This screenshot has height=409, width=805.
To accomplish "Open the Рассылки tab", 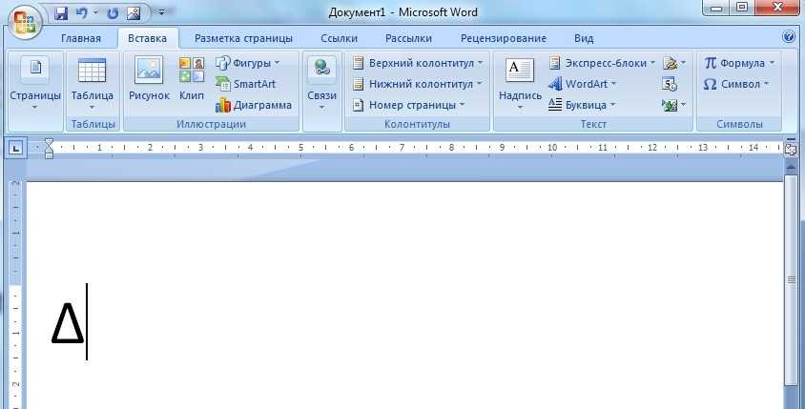I will point(408,38).
